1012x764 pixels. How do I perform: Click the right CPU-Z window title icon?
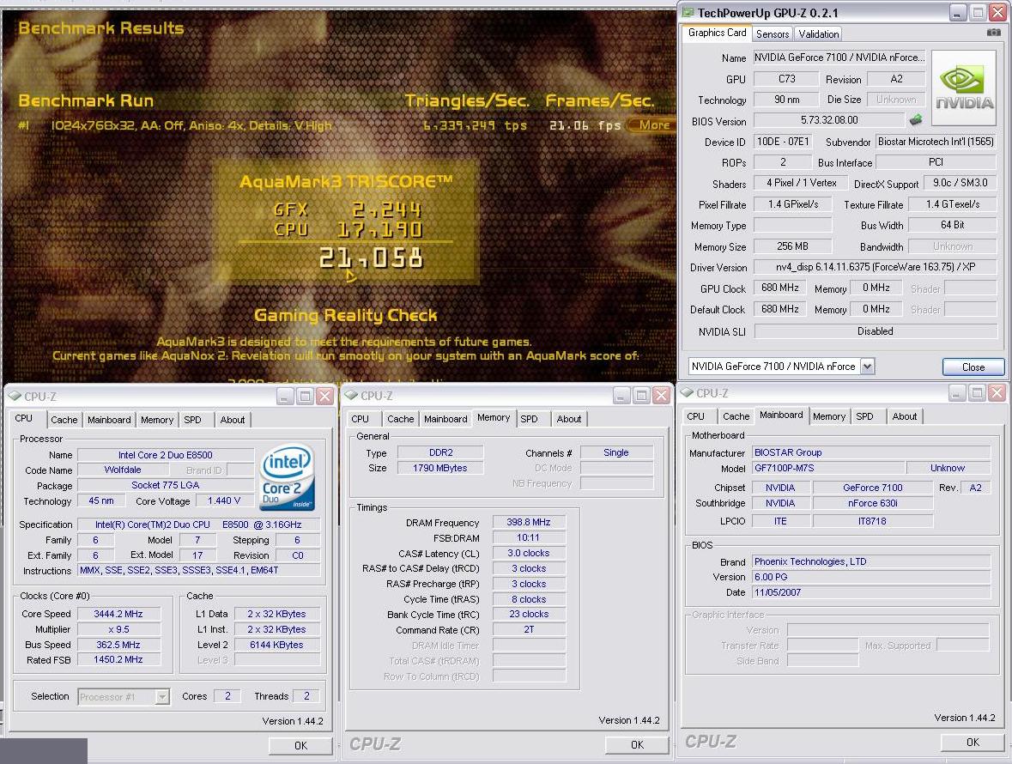pos(687,392)
